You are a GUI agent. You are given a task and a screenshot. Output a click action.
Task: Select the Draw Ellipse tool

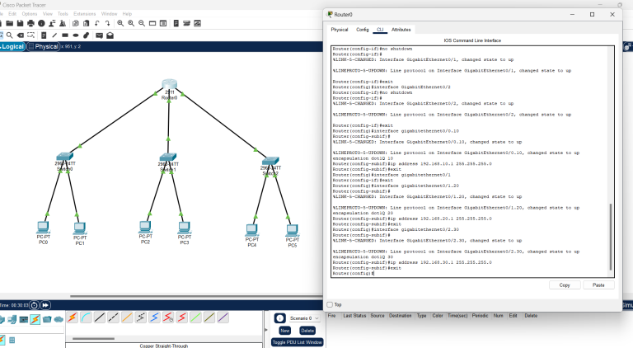pyautogui.click(x=76, y=35)
